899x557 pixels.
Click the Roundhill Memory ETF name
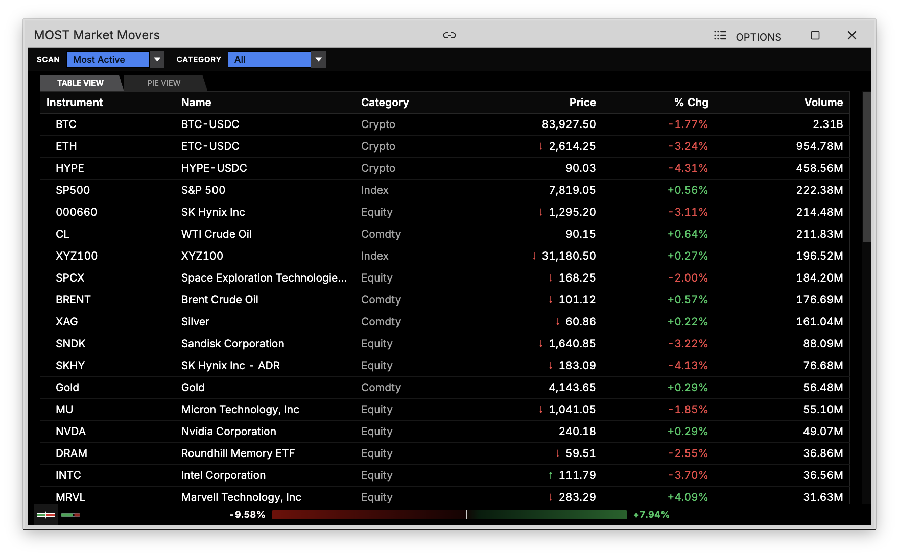238,453
